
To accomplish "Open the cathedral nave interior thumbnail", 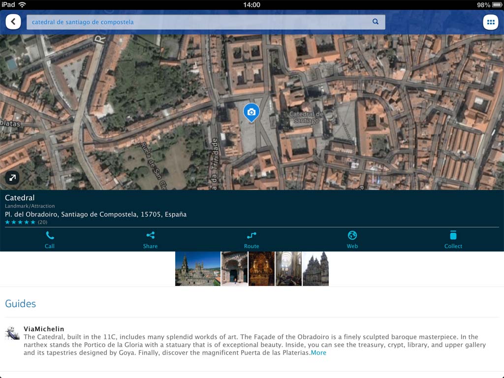I will click(x=288, y=269).
